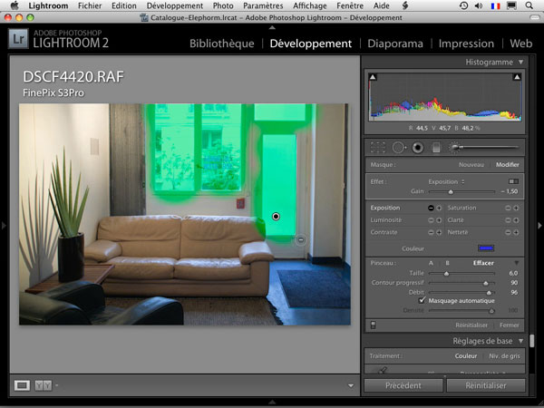
Task: Collapse the Pinceau brush options triangle
Action: (517, 263)
